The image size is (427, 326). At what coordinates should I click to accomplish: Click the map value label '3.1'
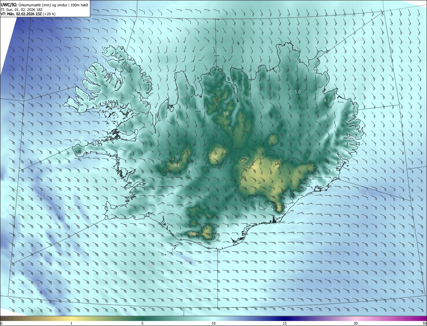(x=177, y=165)
